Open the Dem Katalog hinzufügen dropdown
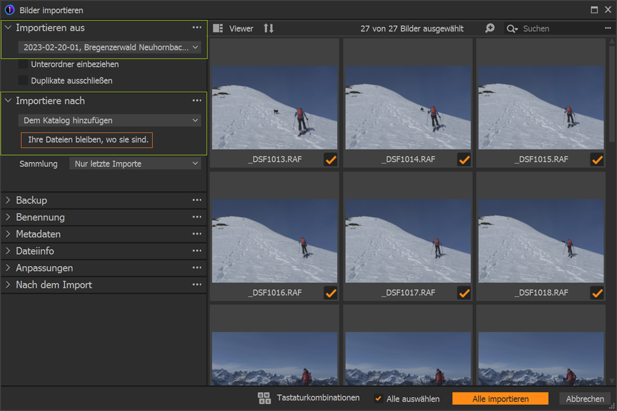 point(110,120)
